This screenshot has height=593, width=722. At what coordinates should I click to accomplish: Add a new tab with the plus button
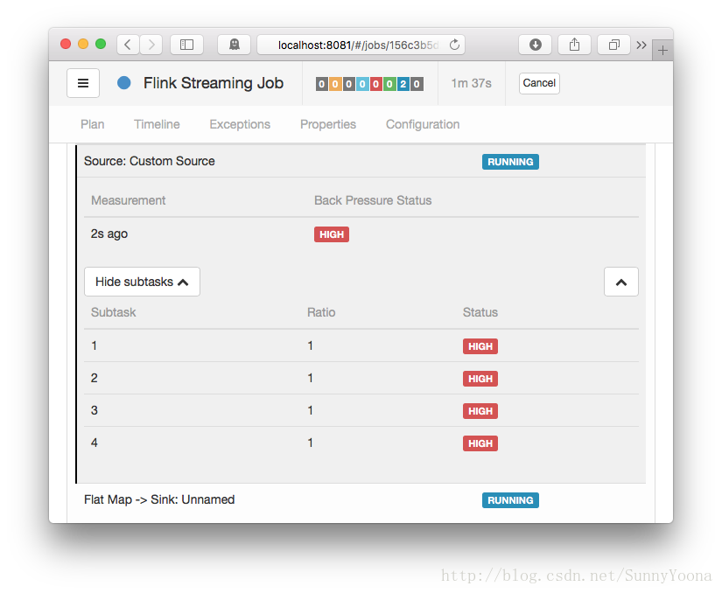662,50
